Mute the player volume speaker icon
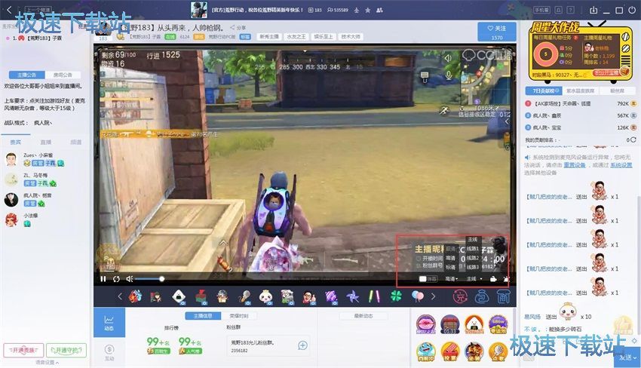Image resolution: width=641 pixels, height=368 pixels. click(x=129, y=279)
